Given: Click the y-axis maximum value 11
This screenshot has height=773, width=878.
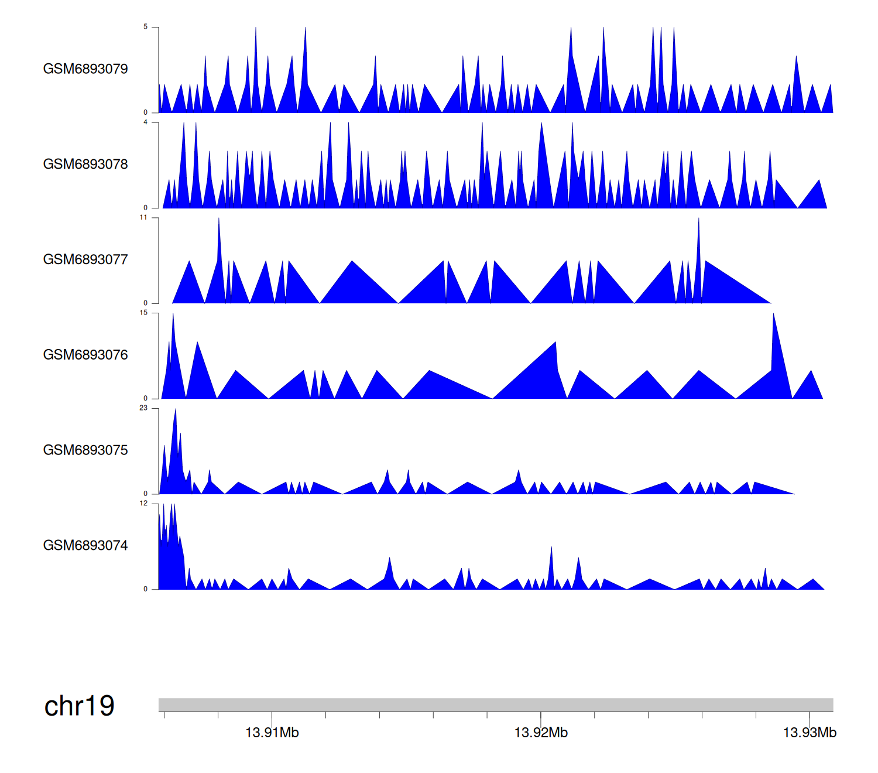Looking at the screenshot, I should point(143,217).
